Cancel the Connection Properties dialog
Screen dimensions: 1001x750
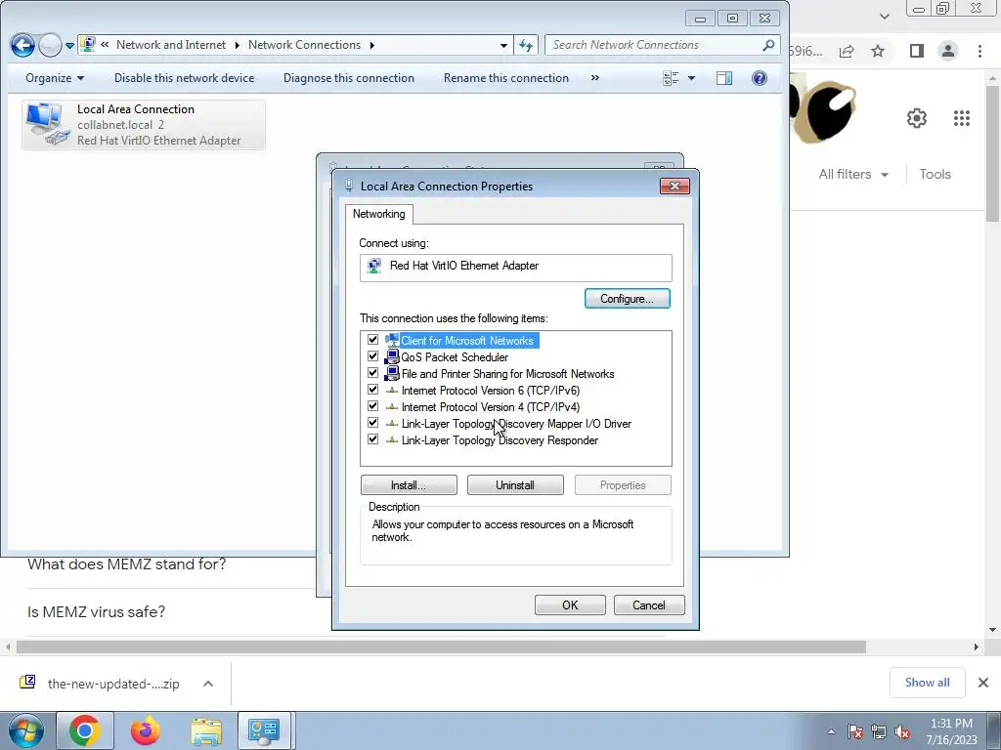649,605
